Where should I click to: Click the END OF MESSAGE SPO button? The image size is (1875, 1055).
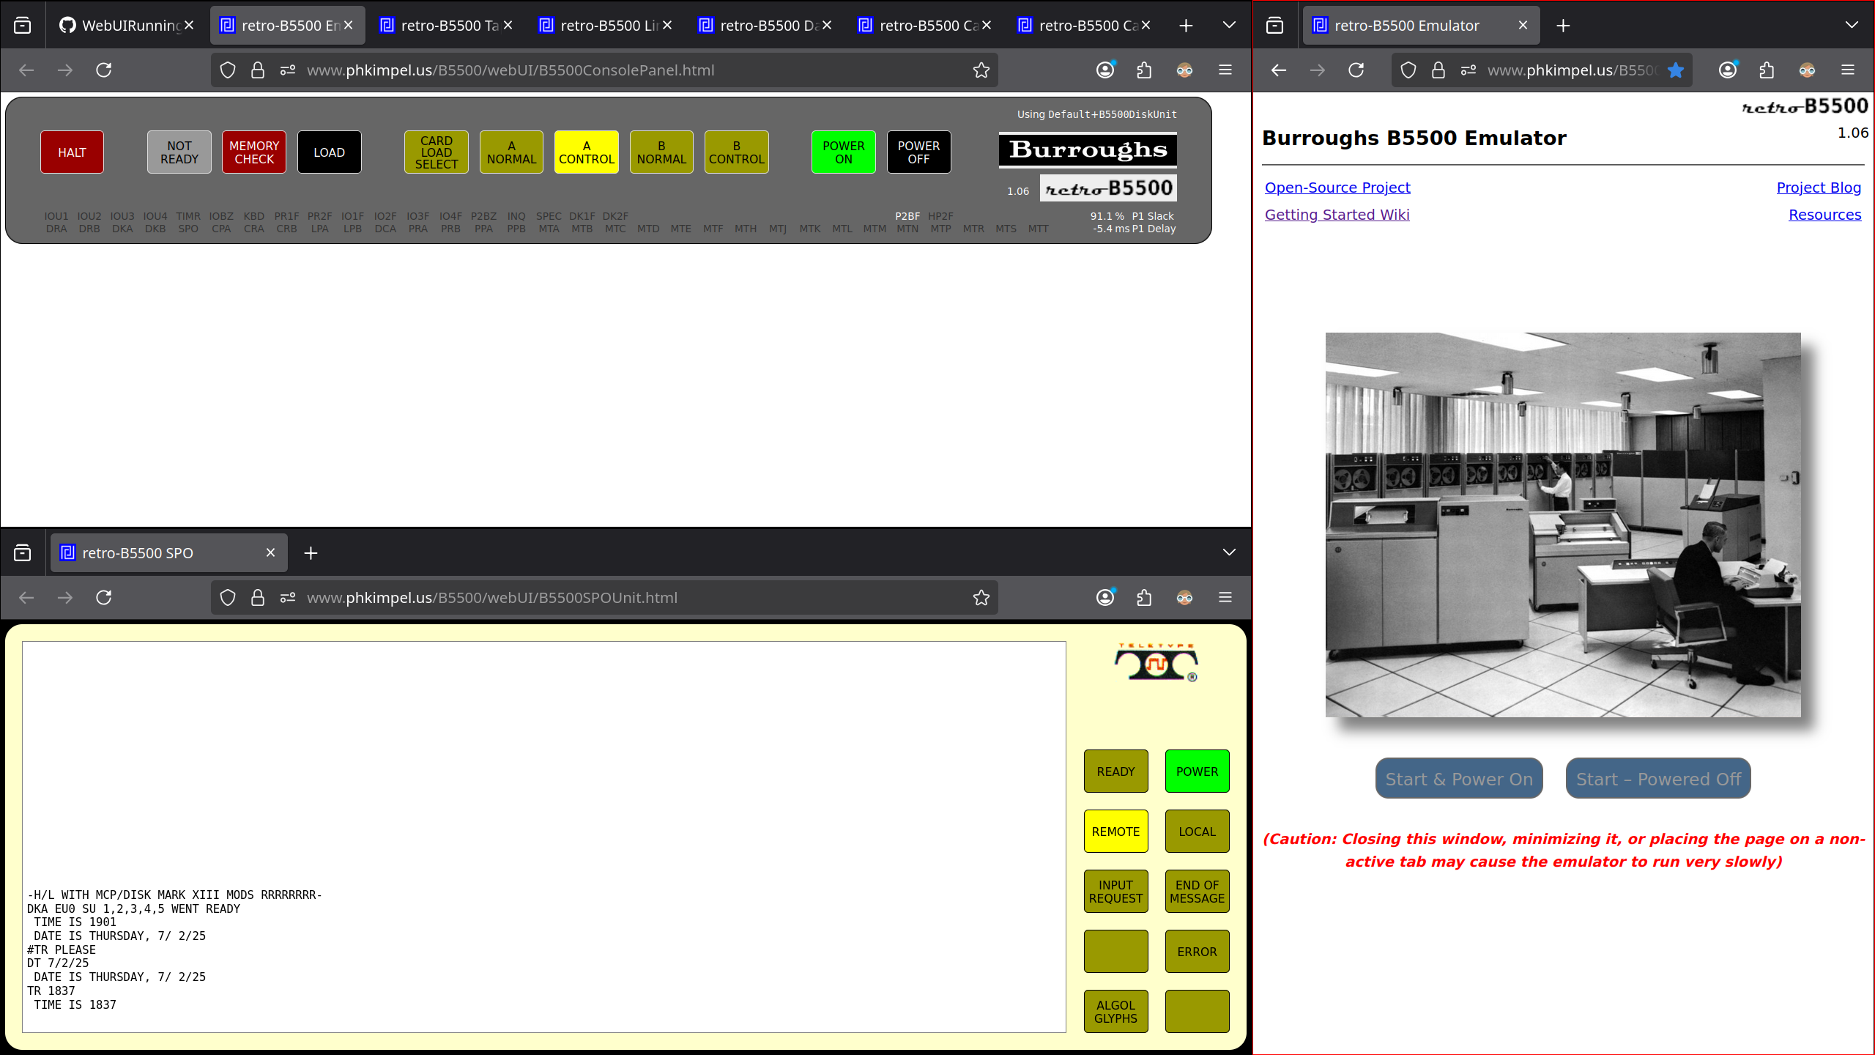tap(1197, 892)
